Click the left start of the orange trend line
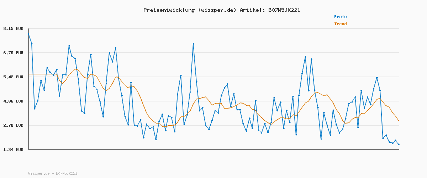This screenshot has width=427, height=178. click(29, 74)
